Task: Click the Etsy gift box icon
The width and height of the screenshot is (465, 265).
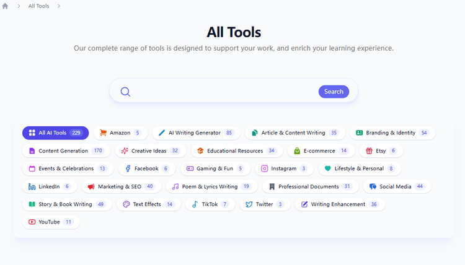Action: (369, 150)
